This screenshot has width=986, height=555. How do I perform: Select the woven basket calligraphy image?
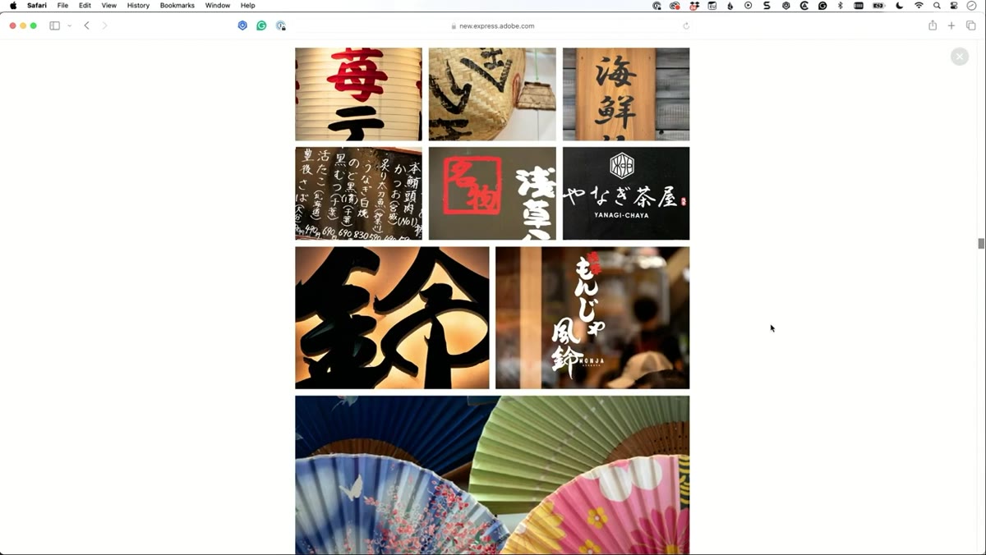point(492,94)
